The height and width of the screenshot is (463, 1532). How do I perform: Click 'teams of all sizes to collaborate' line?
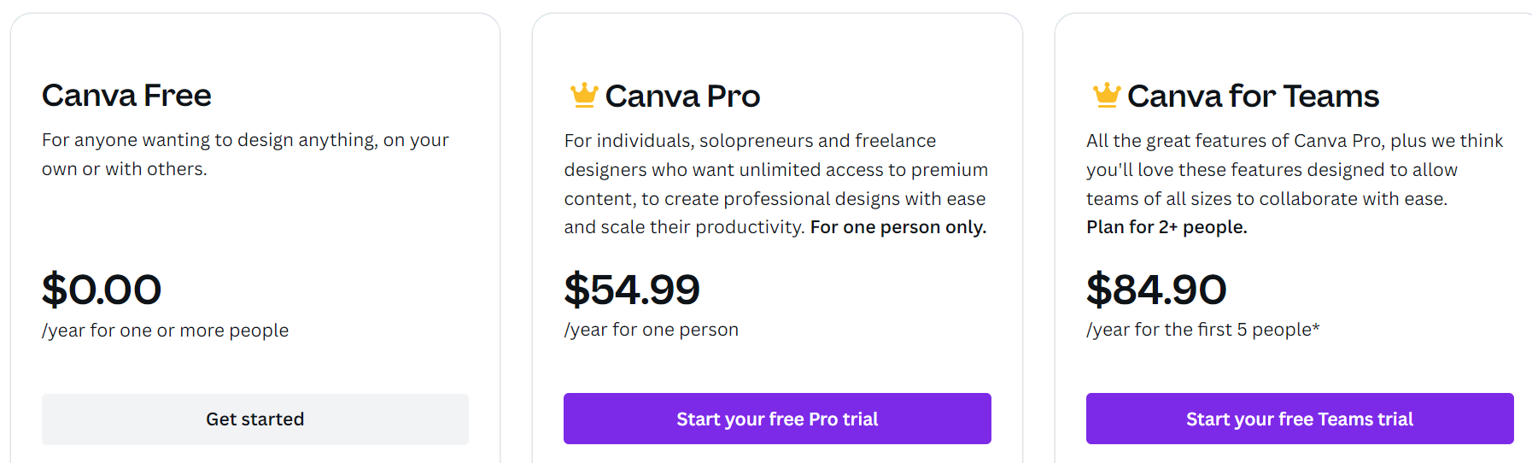pyautogui.click(x=1267, y=199)
